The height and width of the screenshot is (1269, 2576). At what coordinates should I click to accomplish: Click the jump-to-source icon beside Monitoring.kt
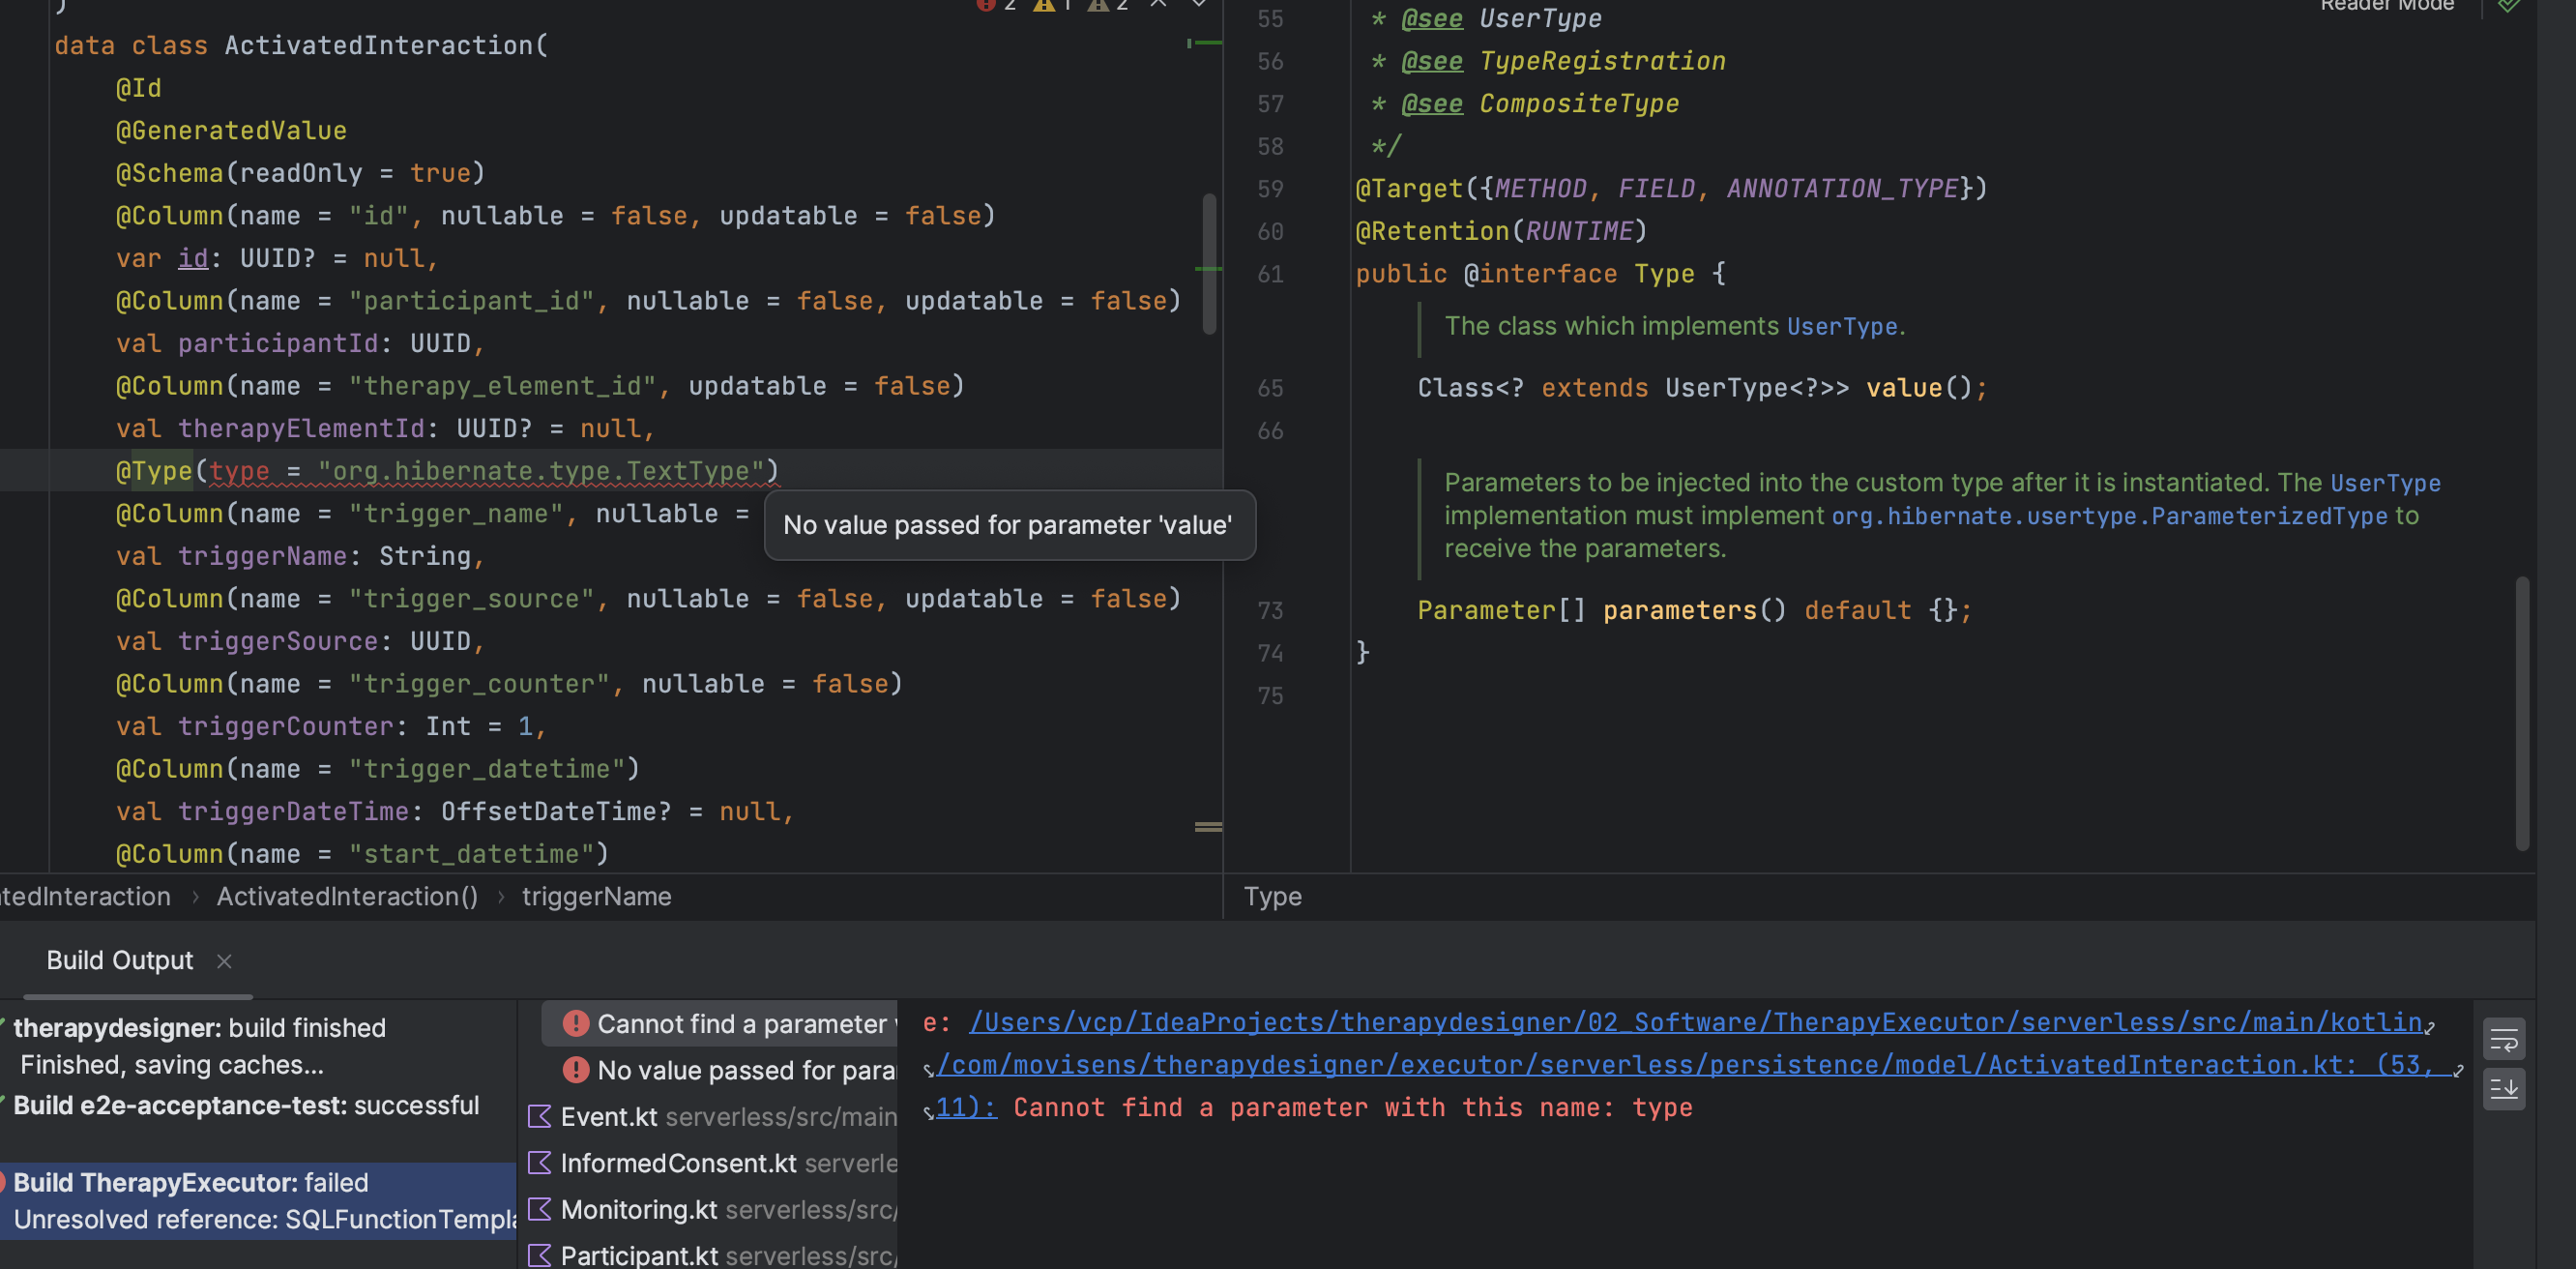(x=540, y=1209)
